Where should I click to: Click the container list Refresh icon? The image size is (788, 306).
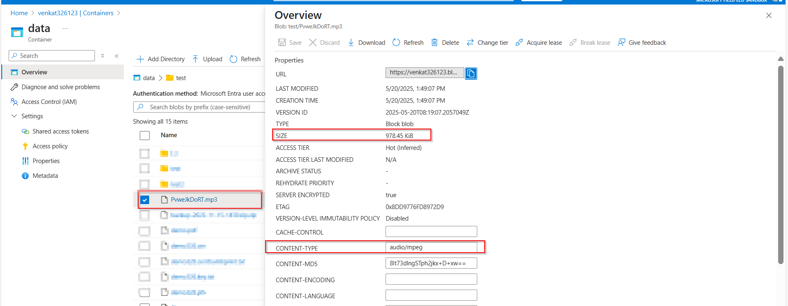233,59
